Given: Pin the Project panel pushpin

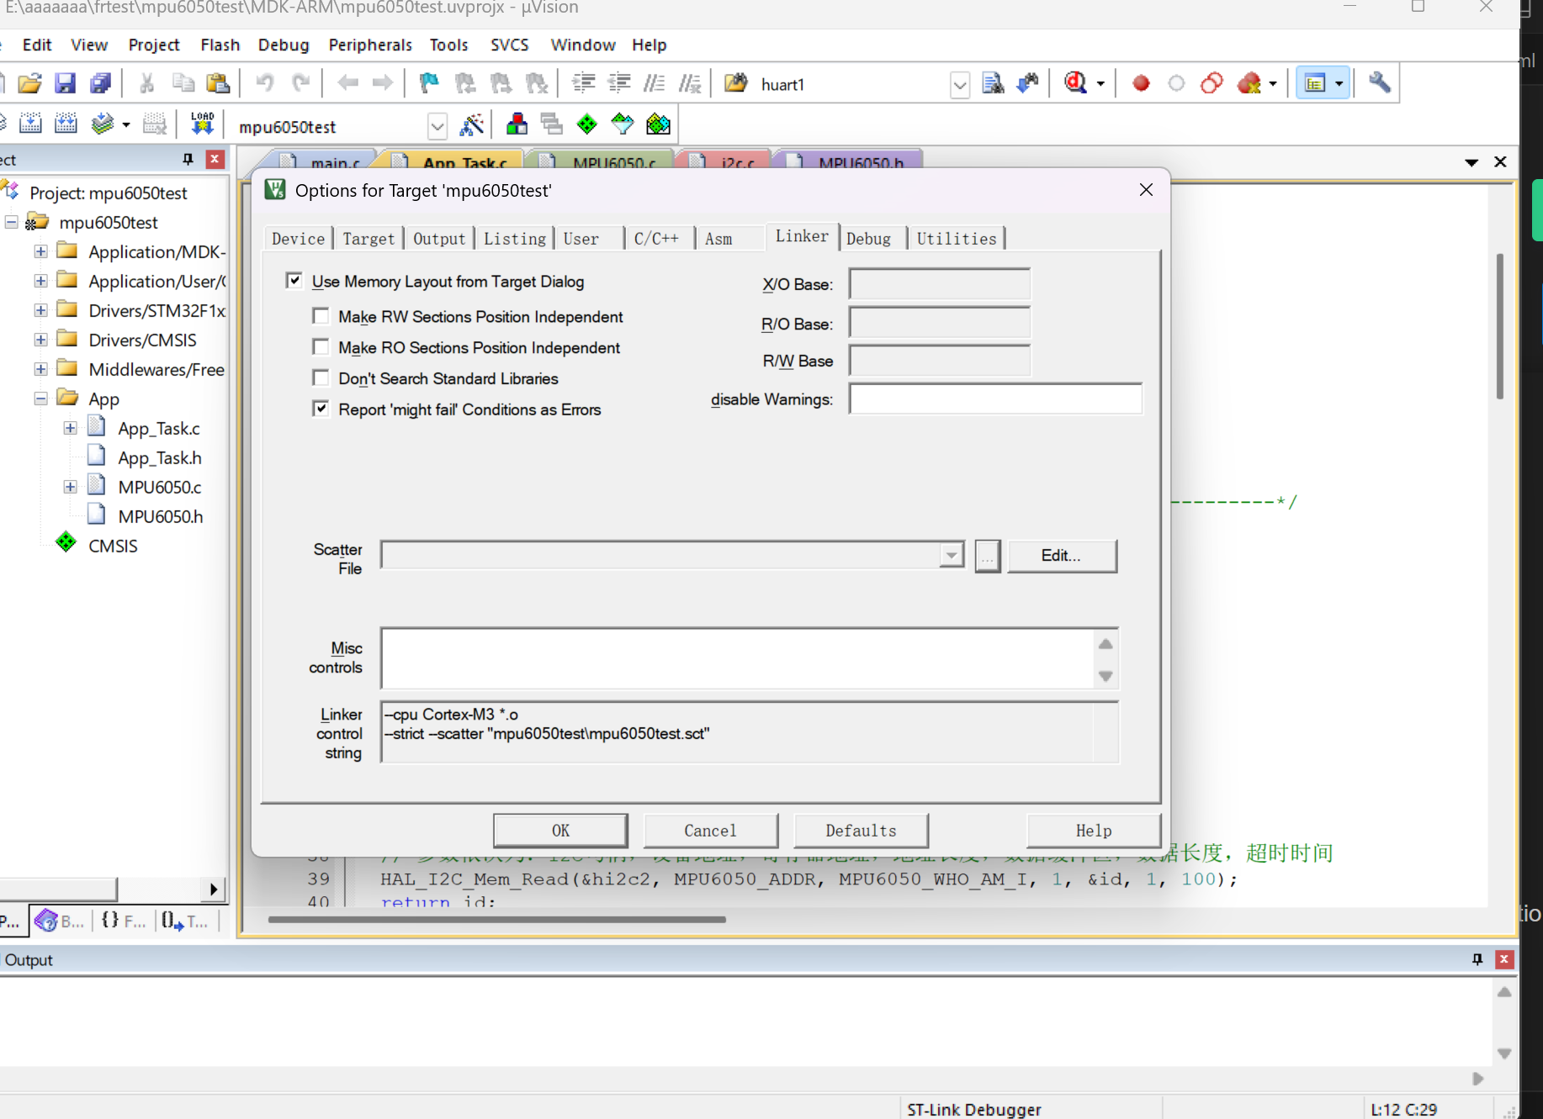Looking at the screenshot, I should tap(188, 159).
